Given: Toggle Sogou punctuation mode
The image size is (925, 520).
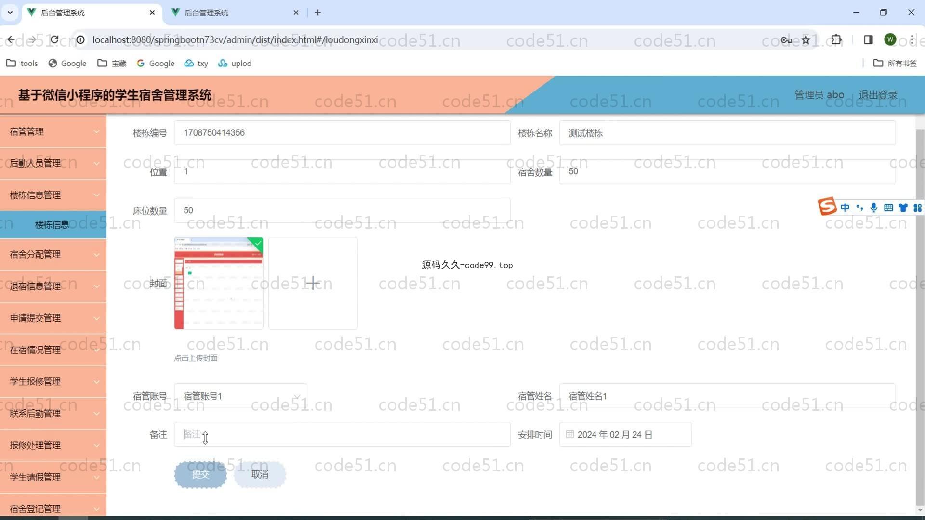Looking at the screenshot, I should 859,208.
